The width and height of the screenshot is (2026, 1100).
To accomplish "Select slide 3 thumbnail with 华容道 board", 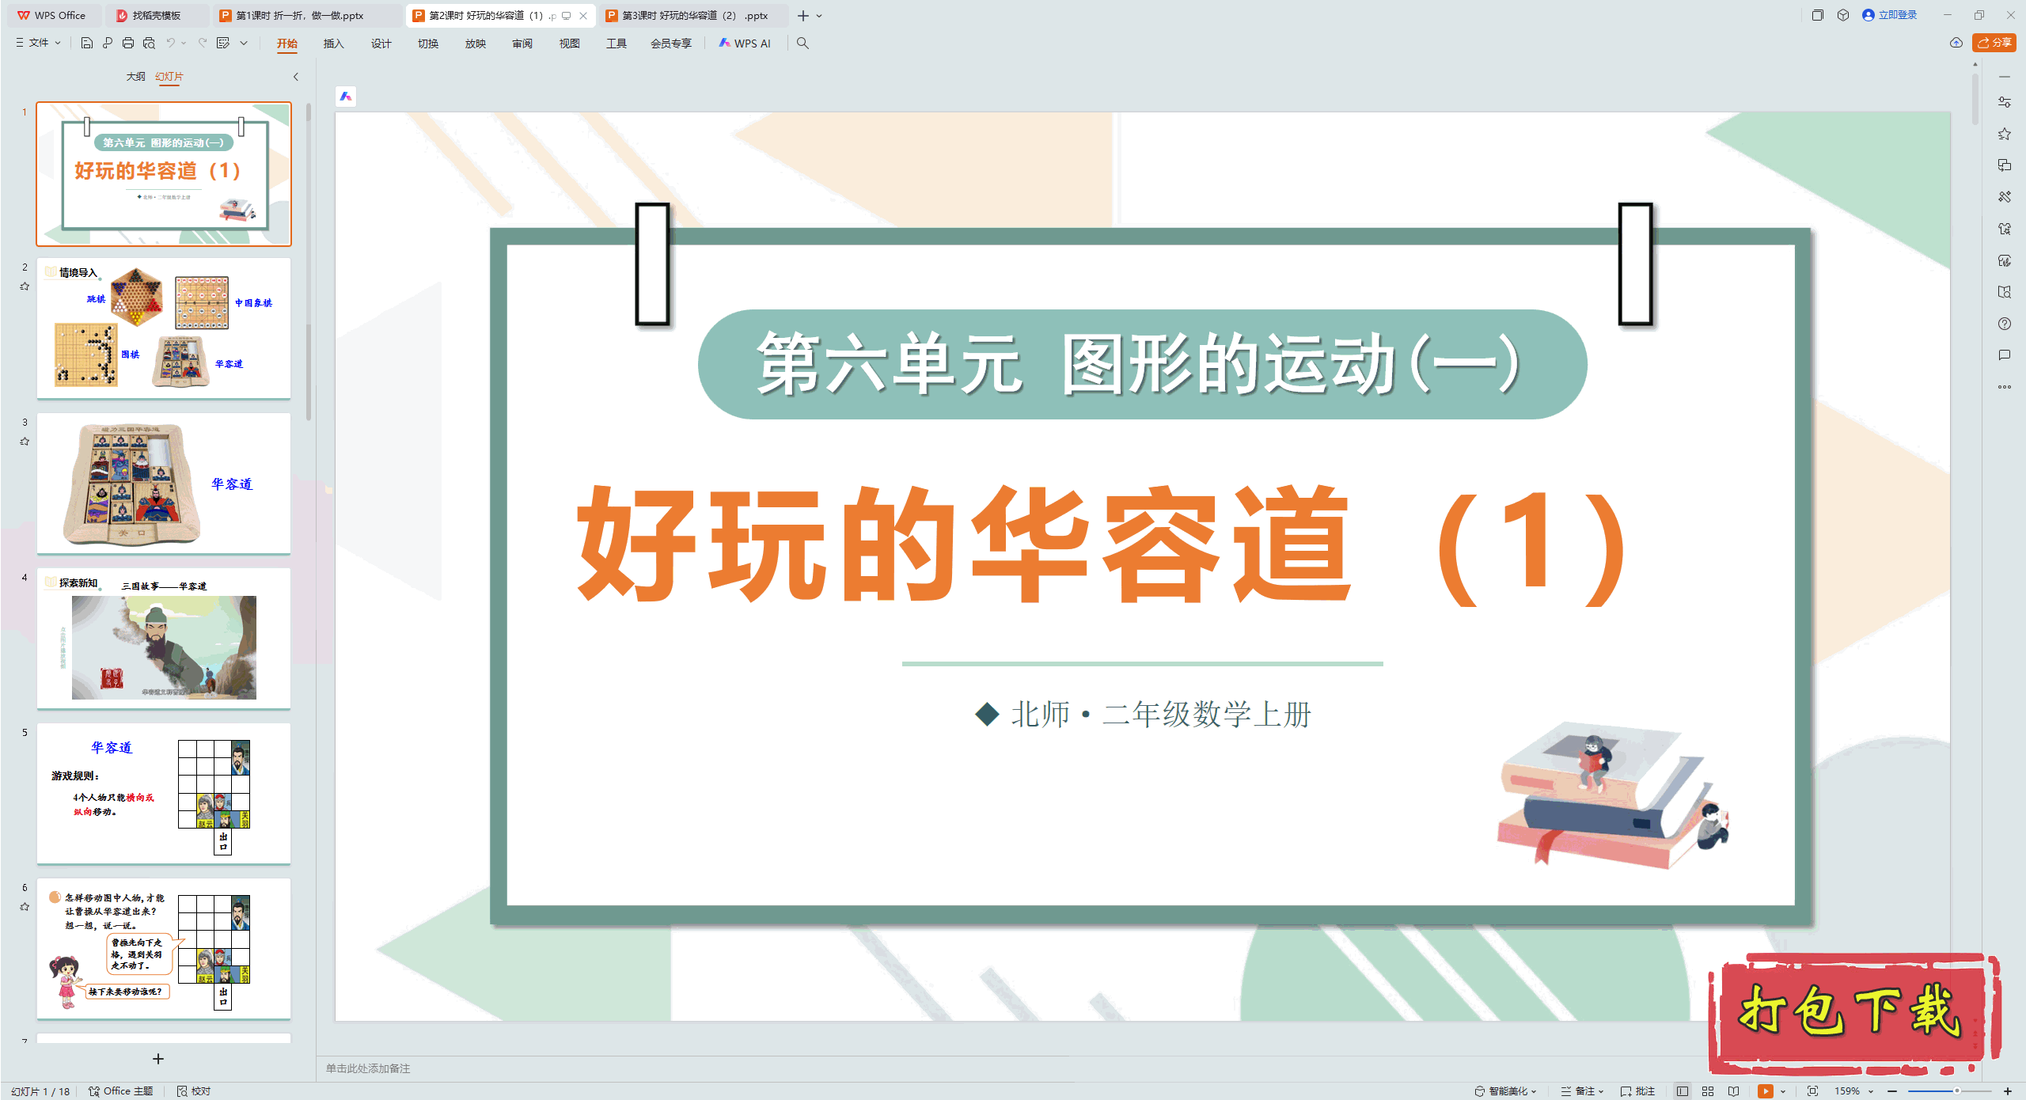I will pos(164,484).
